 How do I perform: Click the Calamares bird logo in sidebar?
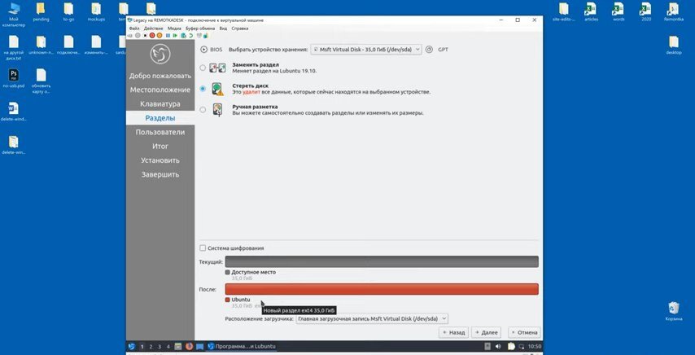(x=160, y=54)
